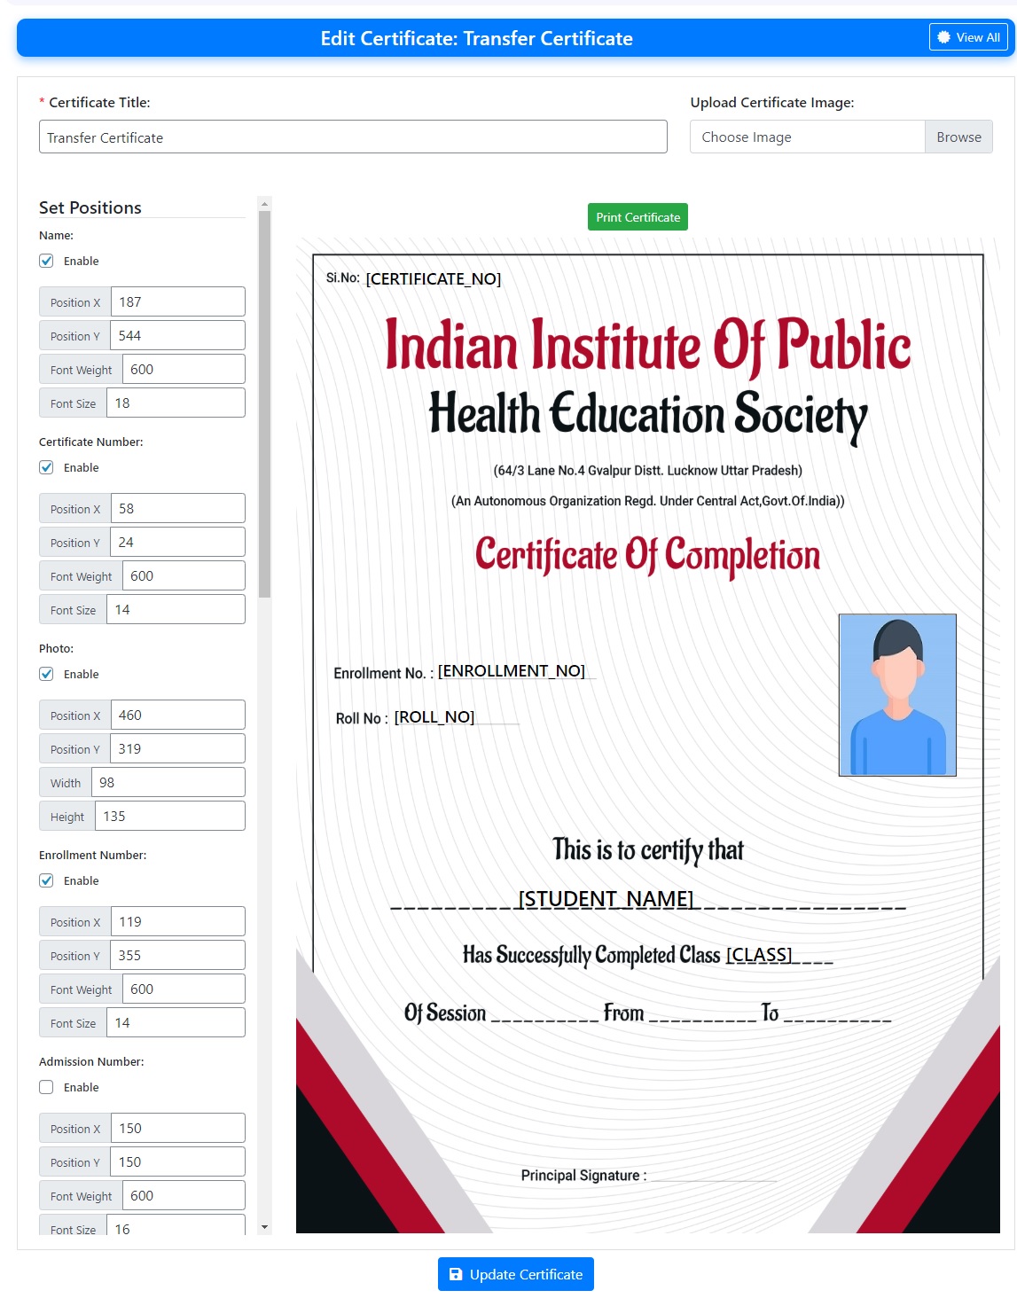1017x1306 pixels.
Task: Click the Update Certificate button
Action: (516, 1274)
